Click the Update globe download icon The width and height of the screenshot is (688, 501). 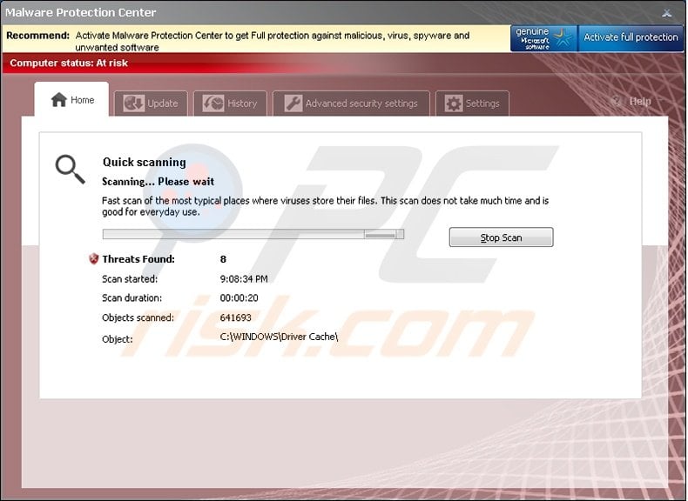(134, 104)
